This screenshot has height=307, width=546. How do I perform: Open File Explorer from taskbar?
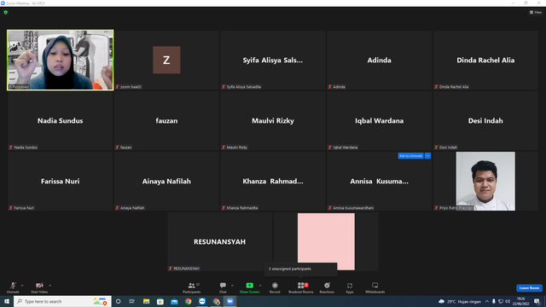pyautogui.click(x=146, y=301)
